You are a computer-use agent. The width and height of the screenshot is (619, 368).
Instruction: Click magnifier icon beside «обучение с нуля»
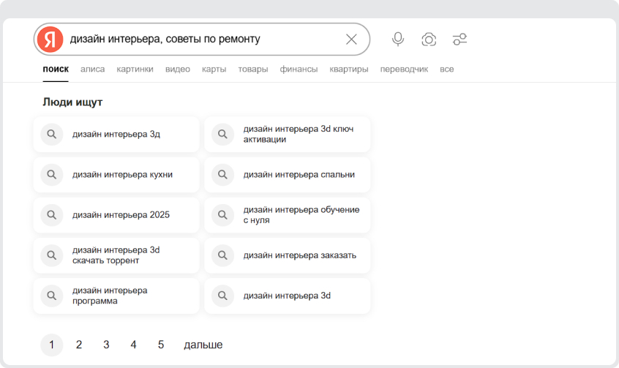(x=222, y=215)
